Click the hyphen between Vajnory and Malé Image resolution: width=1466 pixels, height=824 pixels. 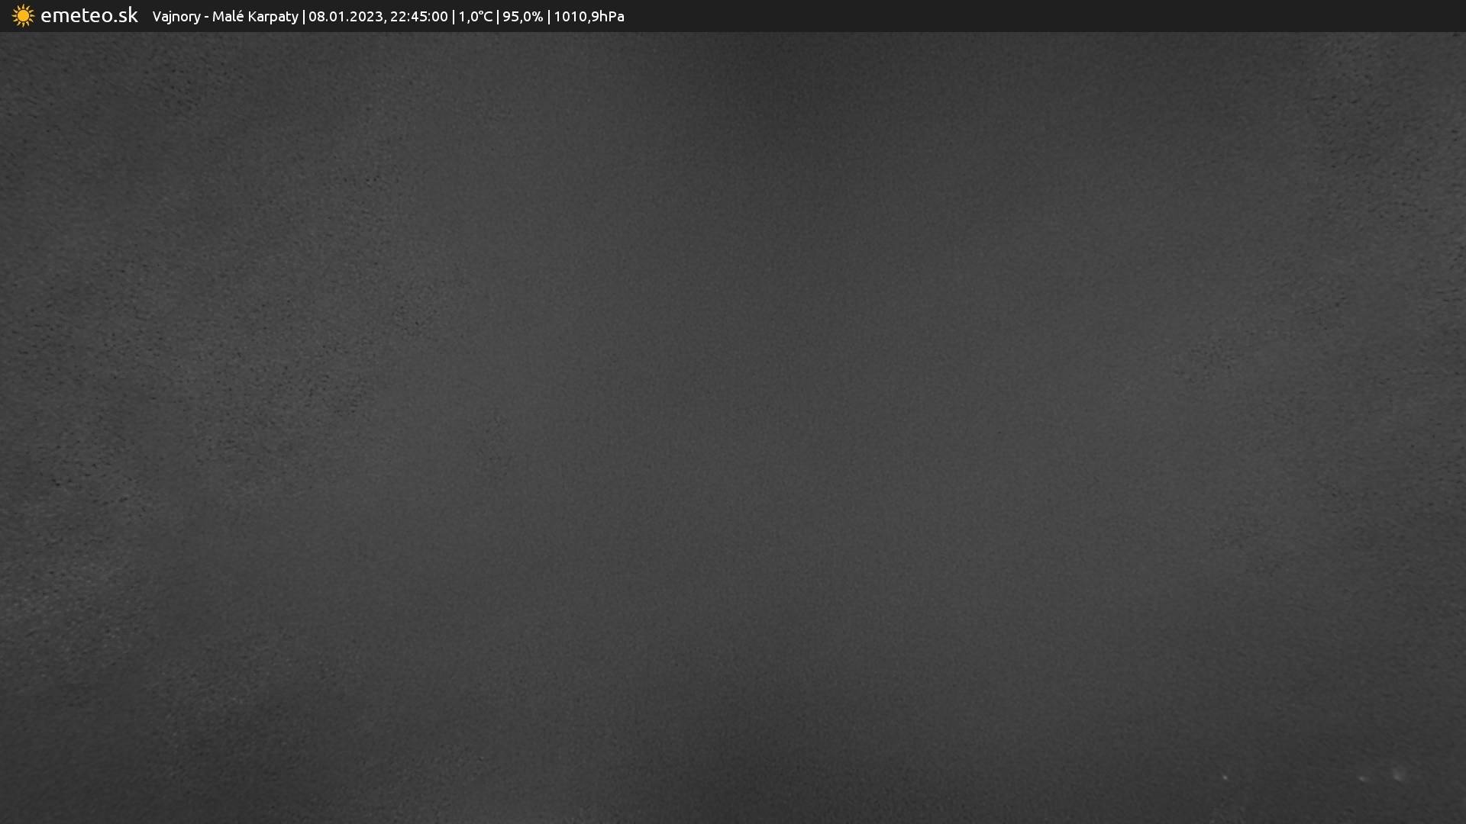206,18
